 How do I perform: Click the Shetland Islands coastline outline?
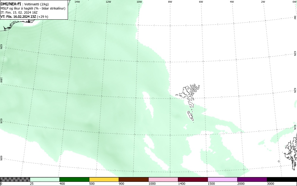(291, 152)
